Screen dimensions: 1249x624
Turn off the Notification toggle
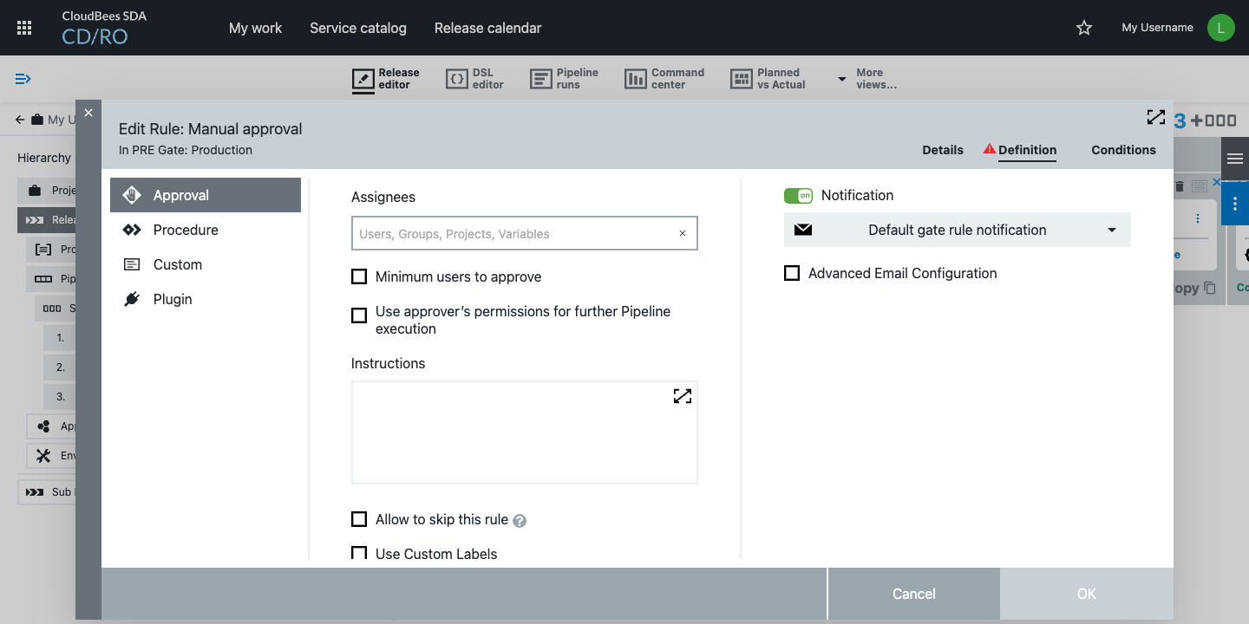coord(798,196)
